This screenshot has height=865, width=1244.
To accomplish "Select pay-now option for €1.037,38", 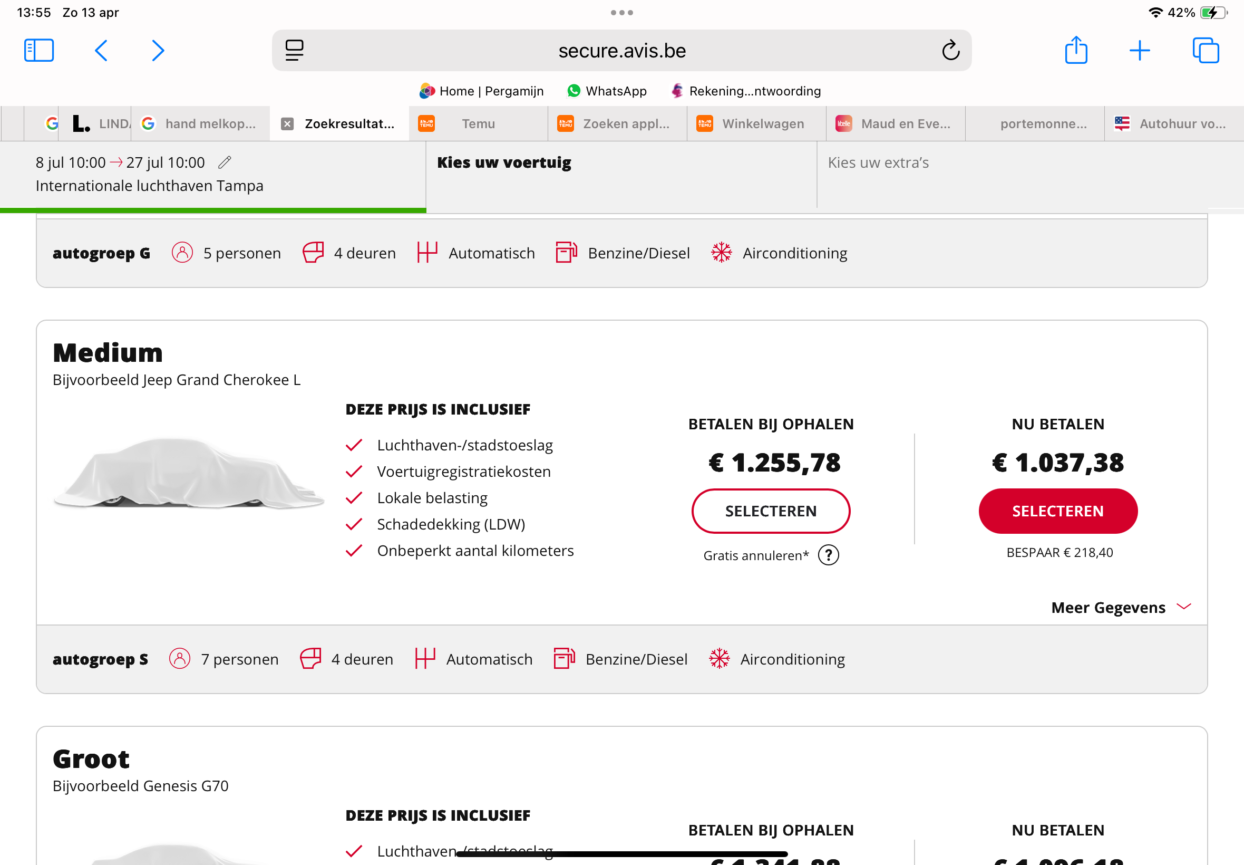I will click(1058, 511).
